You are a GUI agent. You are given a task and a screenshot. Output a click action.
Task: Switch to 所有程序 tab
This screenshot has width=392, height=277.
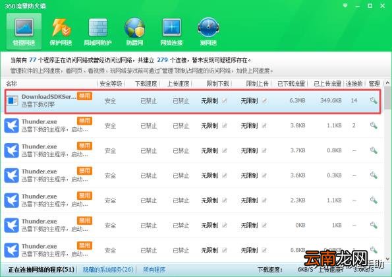[154, 270]
